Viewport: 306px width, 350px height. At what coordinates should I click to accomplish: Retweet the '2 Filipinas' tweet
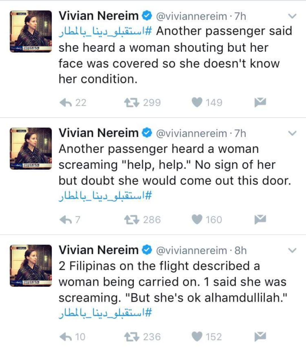[x=132, y=336]
